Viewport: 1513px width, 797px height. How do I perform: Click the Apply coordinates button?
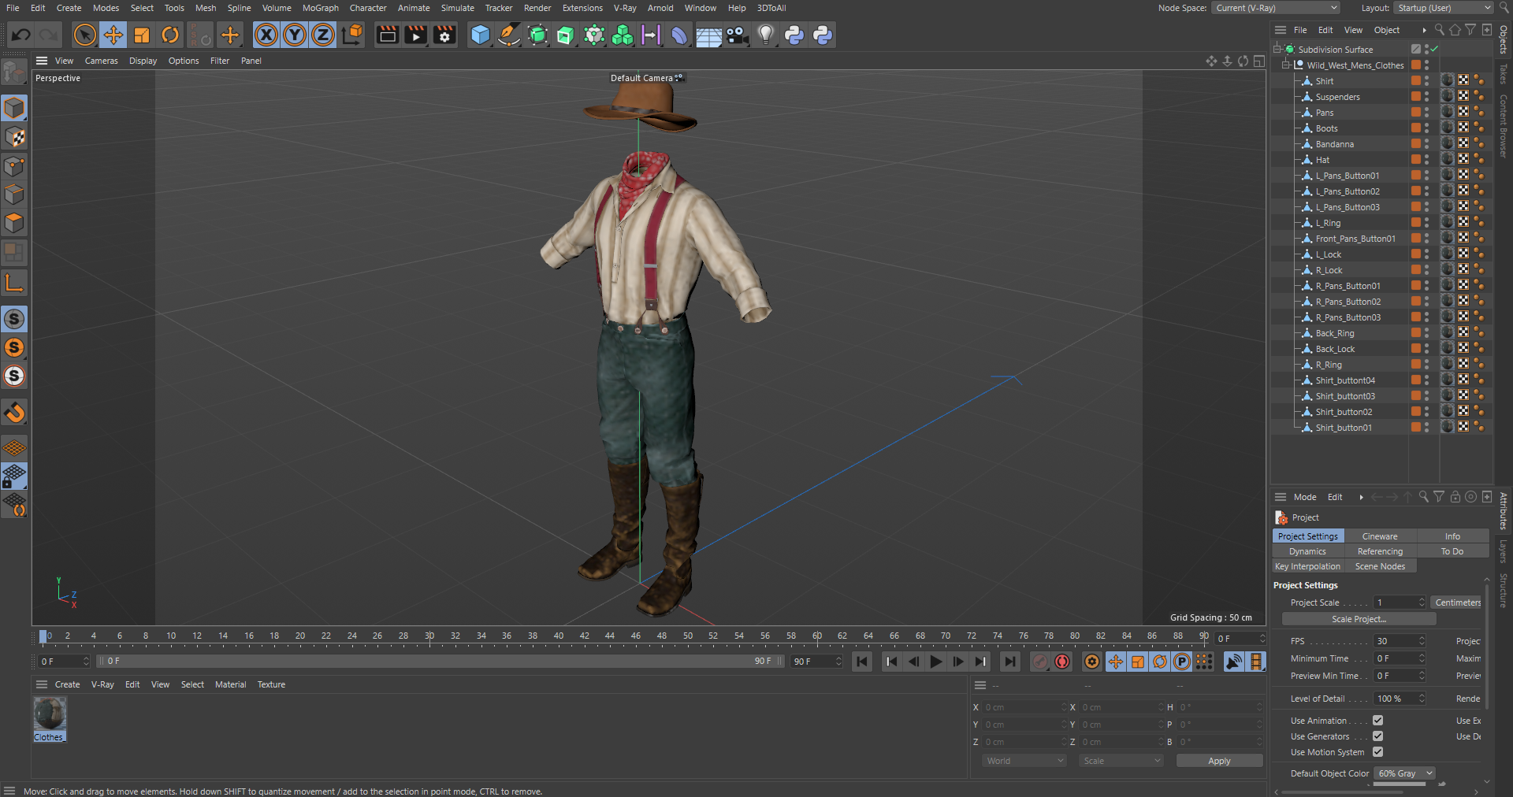[x=1219, y=761]
